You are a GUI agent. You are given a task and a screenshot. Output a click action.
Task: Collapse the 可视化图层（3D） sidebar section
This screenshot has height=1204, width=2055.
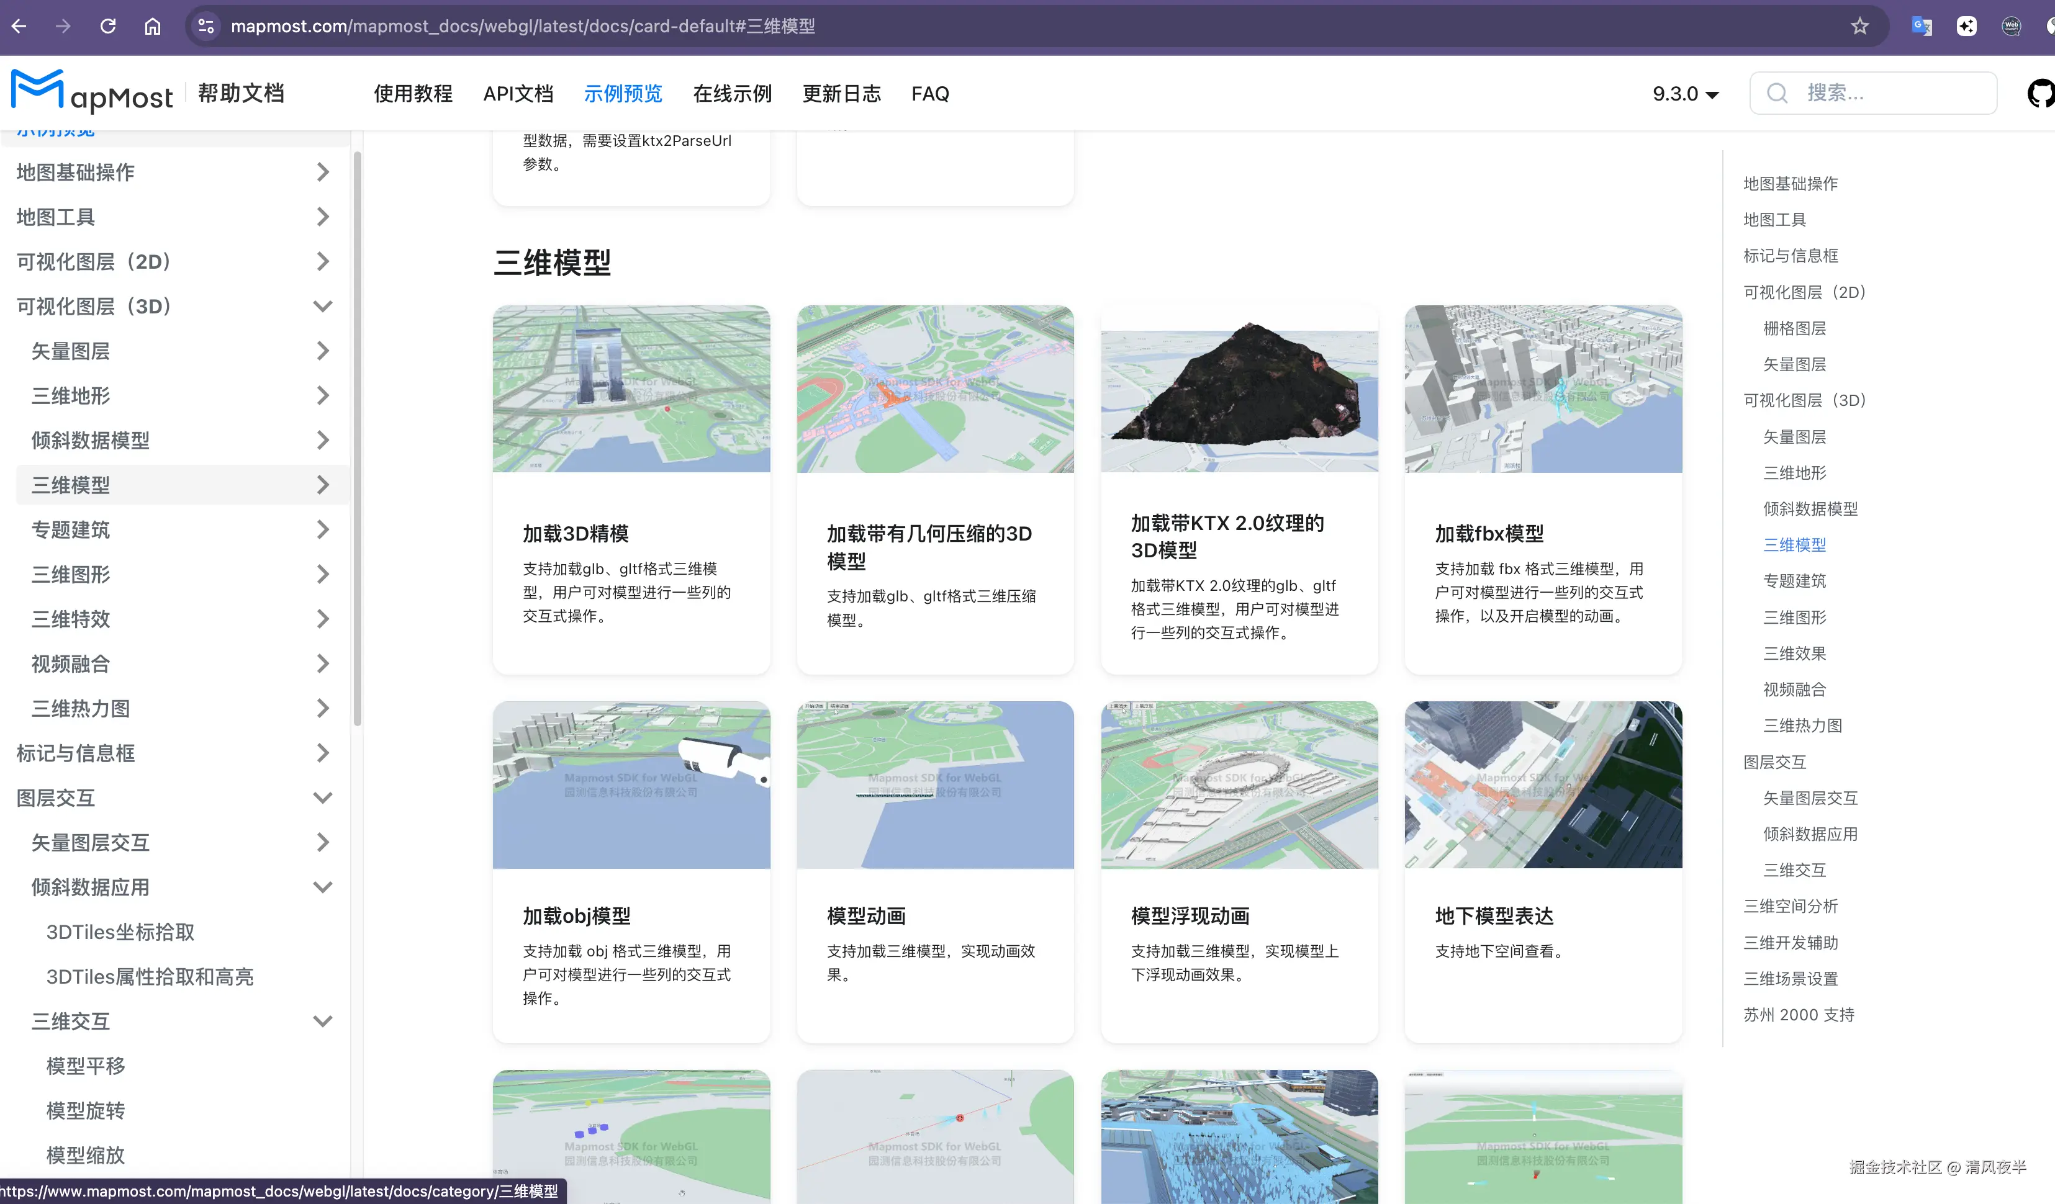pos(323,307)
